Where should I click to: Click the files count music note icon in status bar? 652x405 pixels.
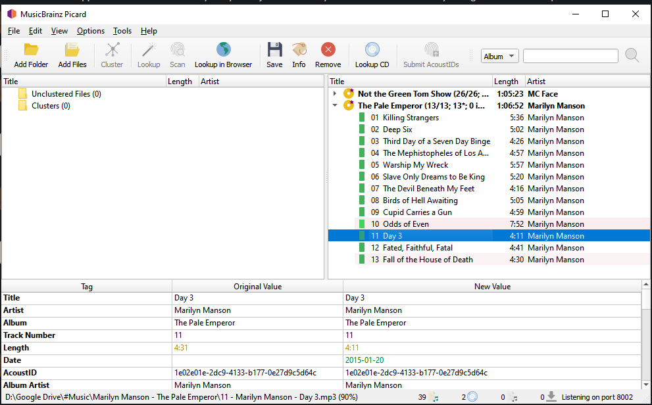click(434, 396)
